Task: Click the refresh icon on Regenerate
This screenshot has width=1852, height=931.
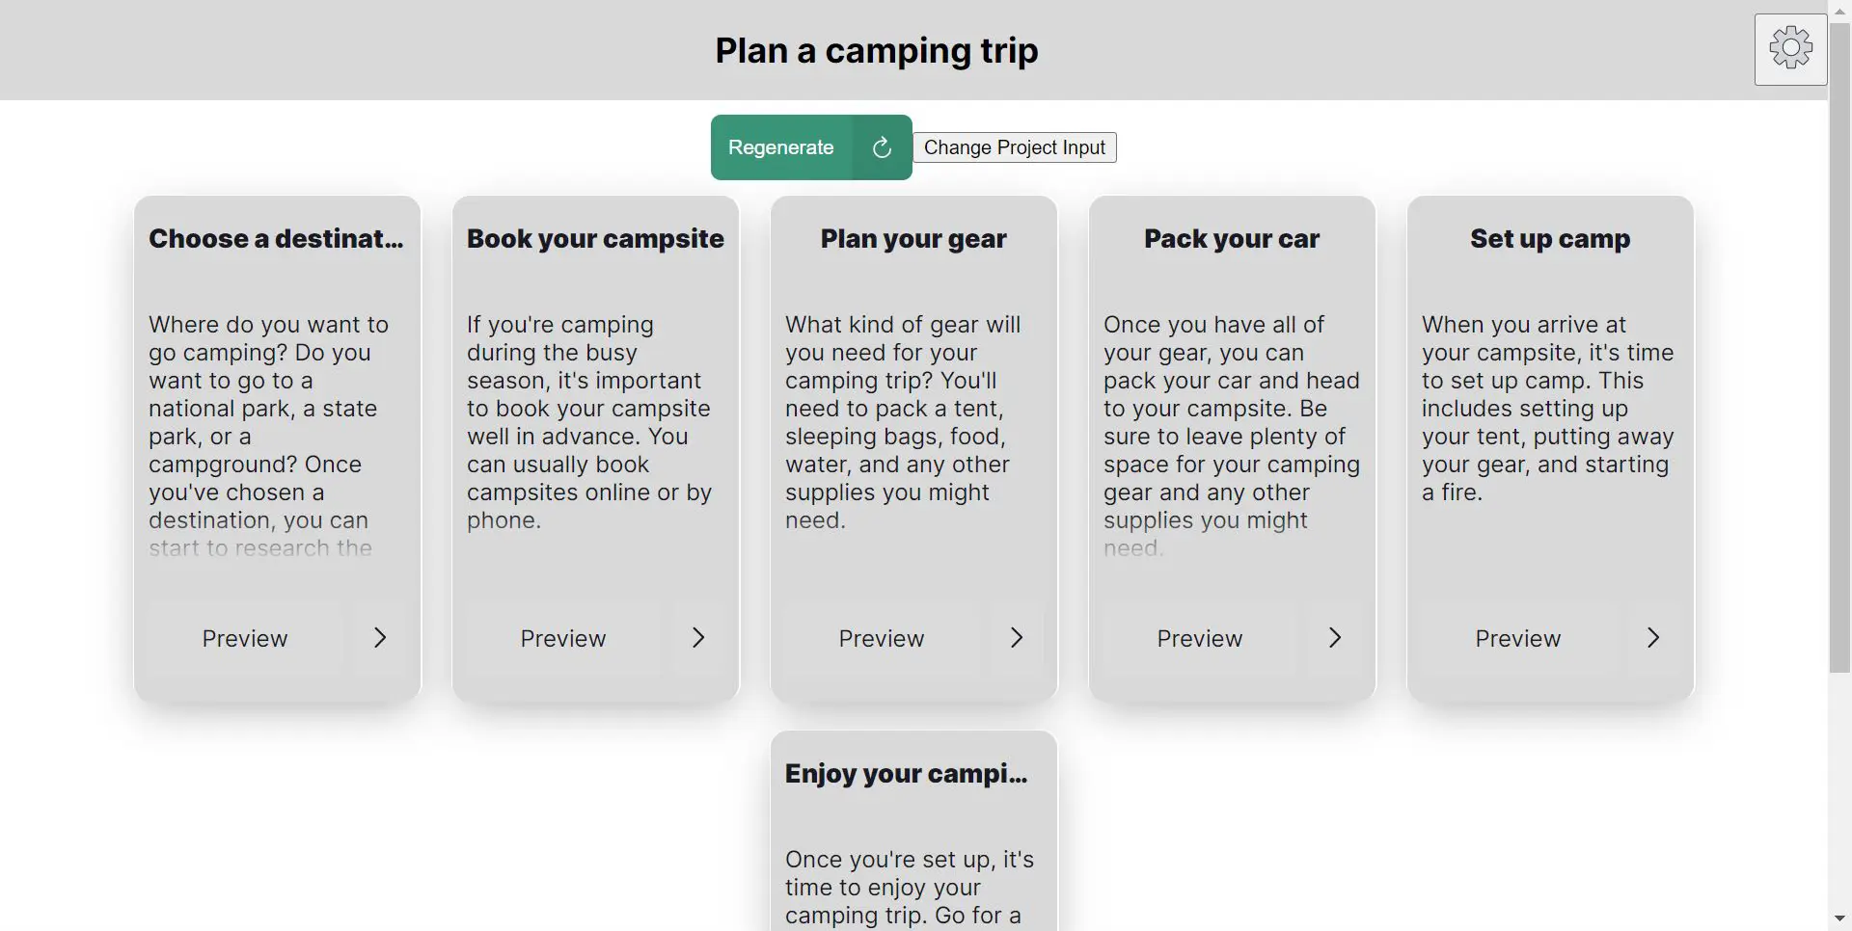Action: (882, 147)
